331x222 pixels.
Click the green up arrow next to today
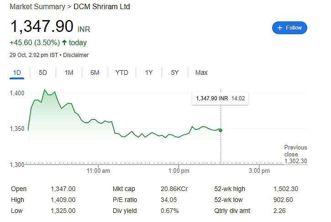64,43
